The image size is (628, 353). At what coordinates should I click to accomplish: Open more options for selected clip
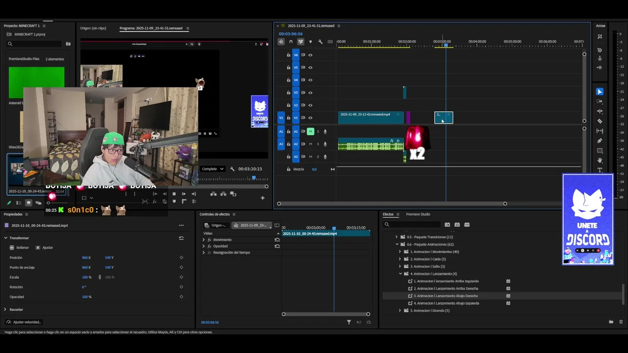(181, 226)
